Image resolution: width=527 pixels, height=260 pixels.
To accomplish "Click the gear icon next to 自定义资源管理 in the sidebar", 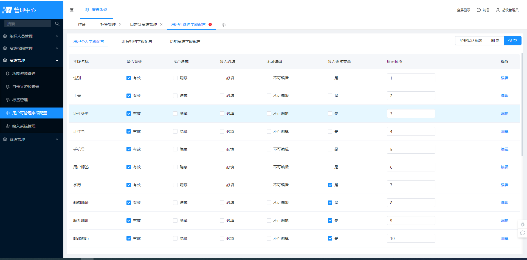I will (8, 87).
